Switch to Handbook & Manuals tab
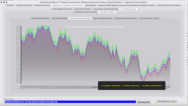 pyautogui.click(x=24, y=5)
